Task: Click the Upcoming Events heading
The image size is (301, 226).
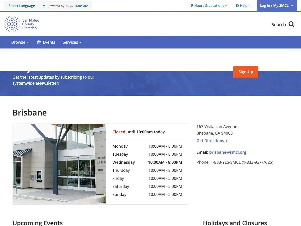Action: click(x=38, y=223)
